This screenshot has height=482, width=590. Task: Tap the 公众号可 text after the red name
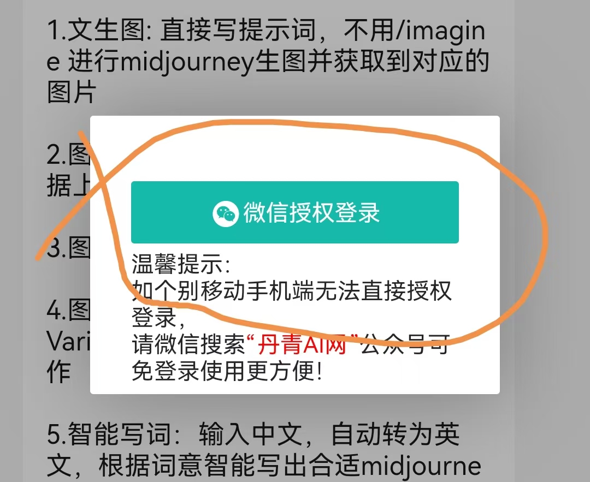click(404, 344)
